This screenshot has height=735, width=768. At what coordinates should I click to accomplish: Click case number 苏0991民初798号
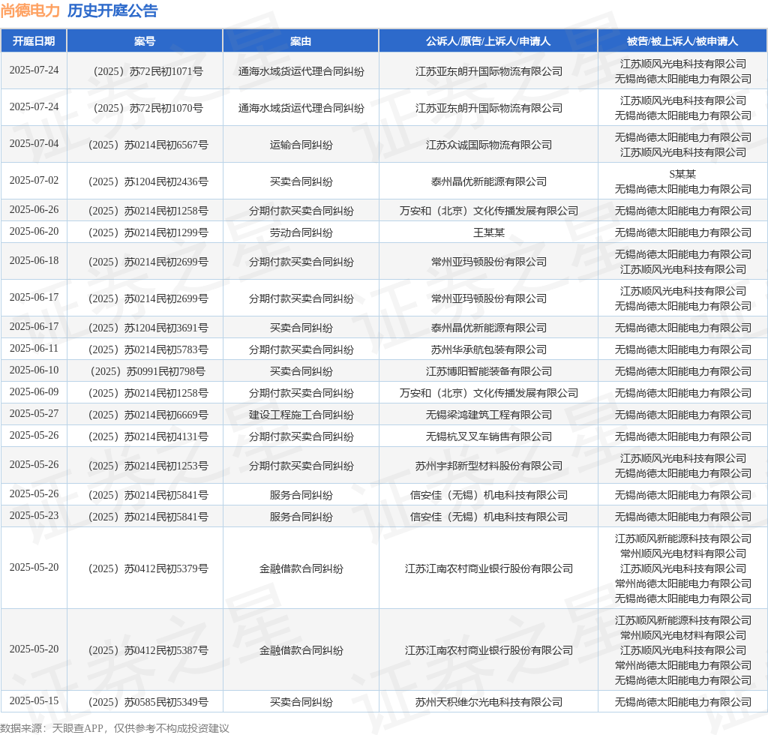(x=148, y=372)
